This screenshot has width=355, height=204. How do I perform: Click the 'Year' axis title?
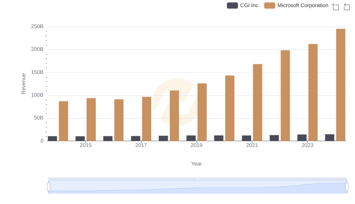[x=197, y=164]
